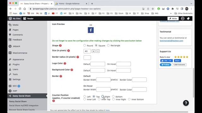Decrease icon size with minus button

98,51
